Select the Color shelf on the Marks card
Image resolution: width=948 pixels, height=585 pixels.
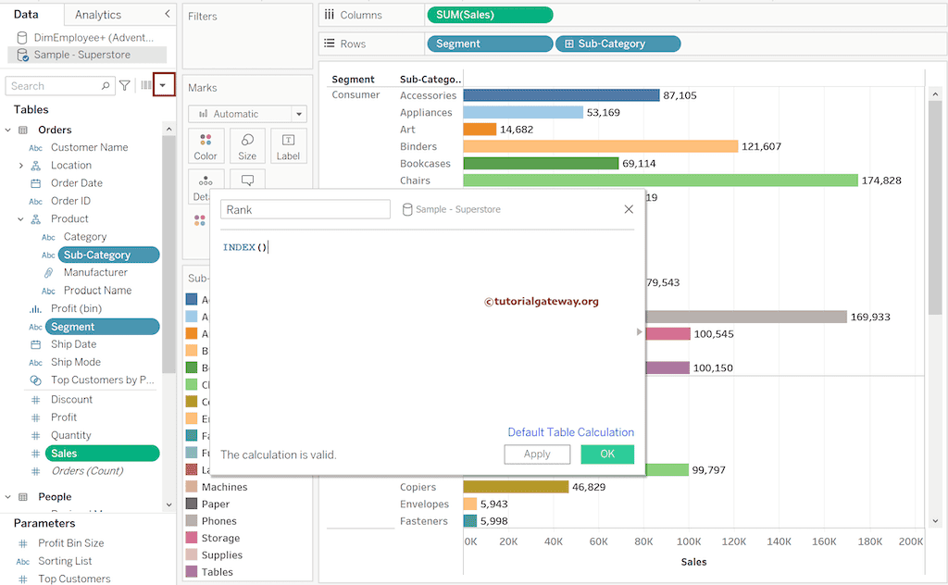[x=205, y=145]
